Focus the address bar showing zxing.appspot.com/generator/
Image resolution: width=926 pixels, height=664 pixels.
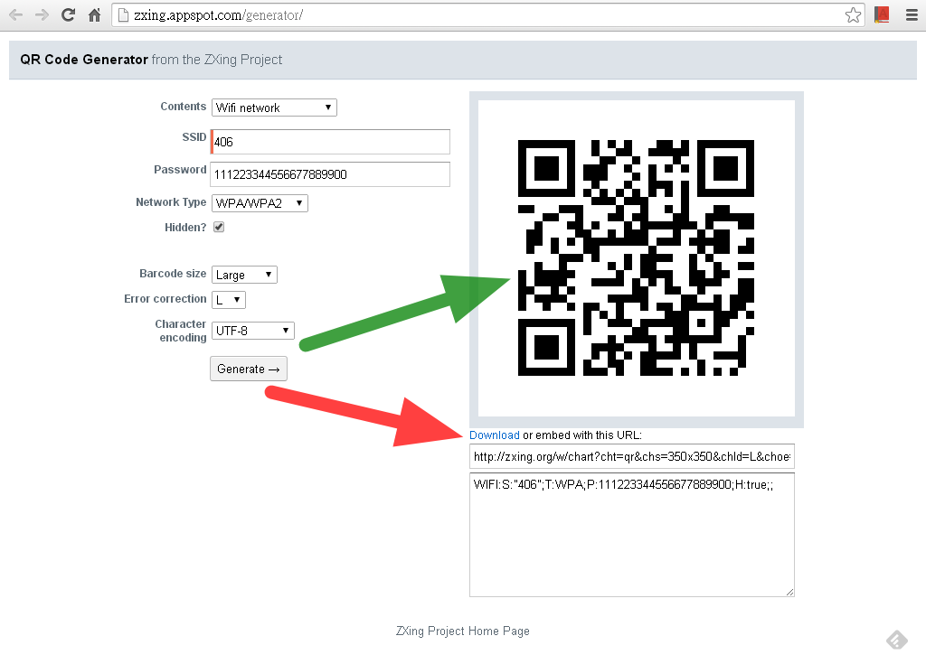[x=487, y=14]
